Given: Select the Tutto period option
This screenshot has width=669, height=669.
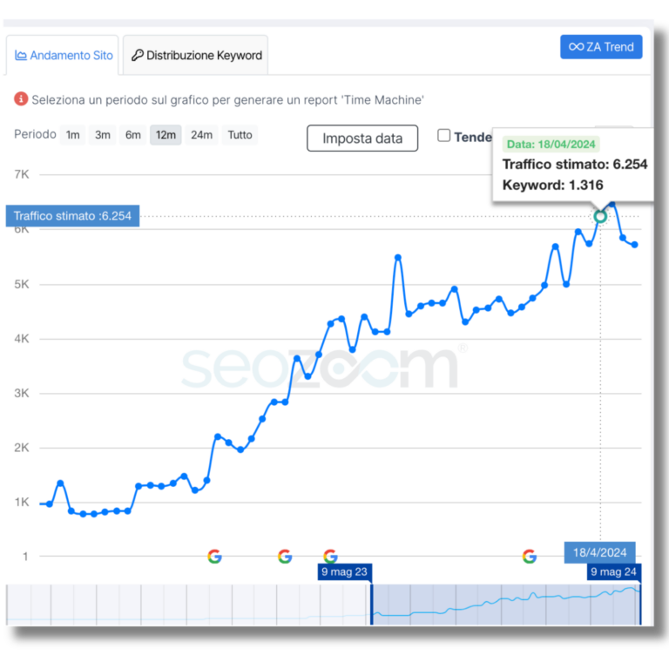Looking at the screenshot, I should (x=240, y=135).
